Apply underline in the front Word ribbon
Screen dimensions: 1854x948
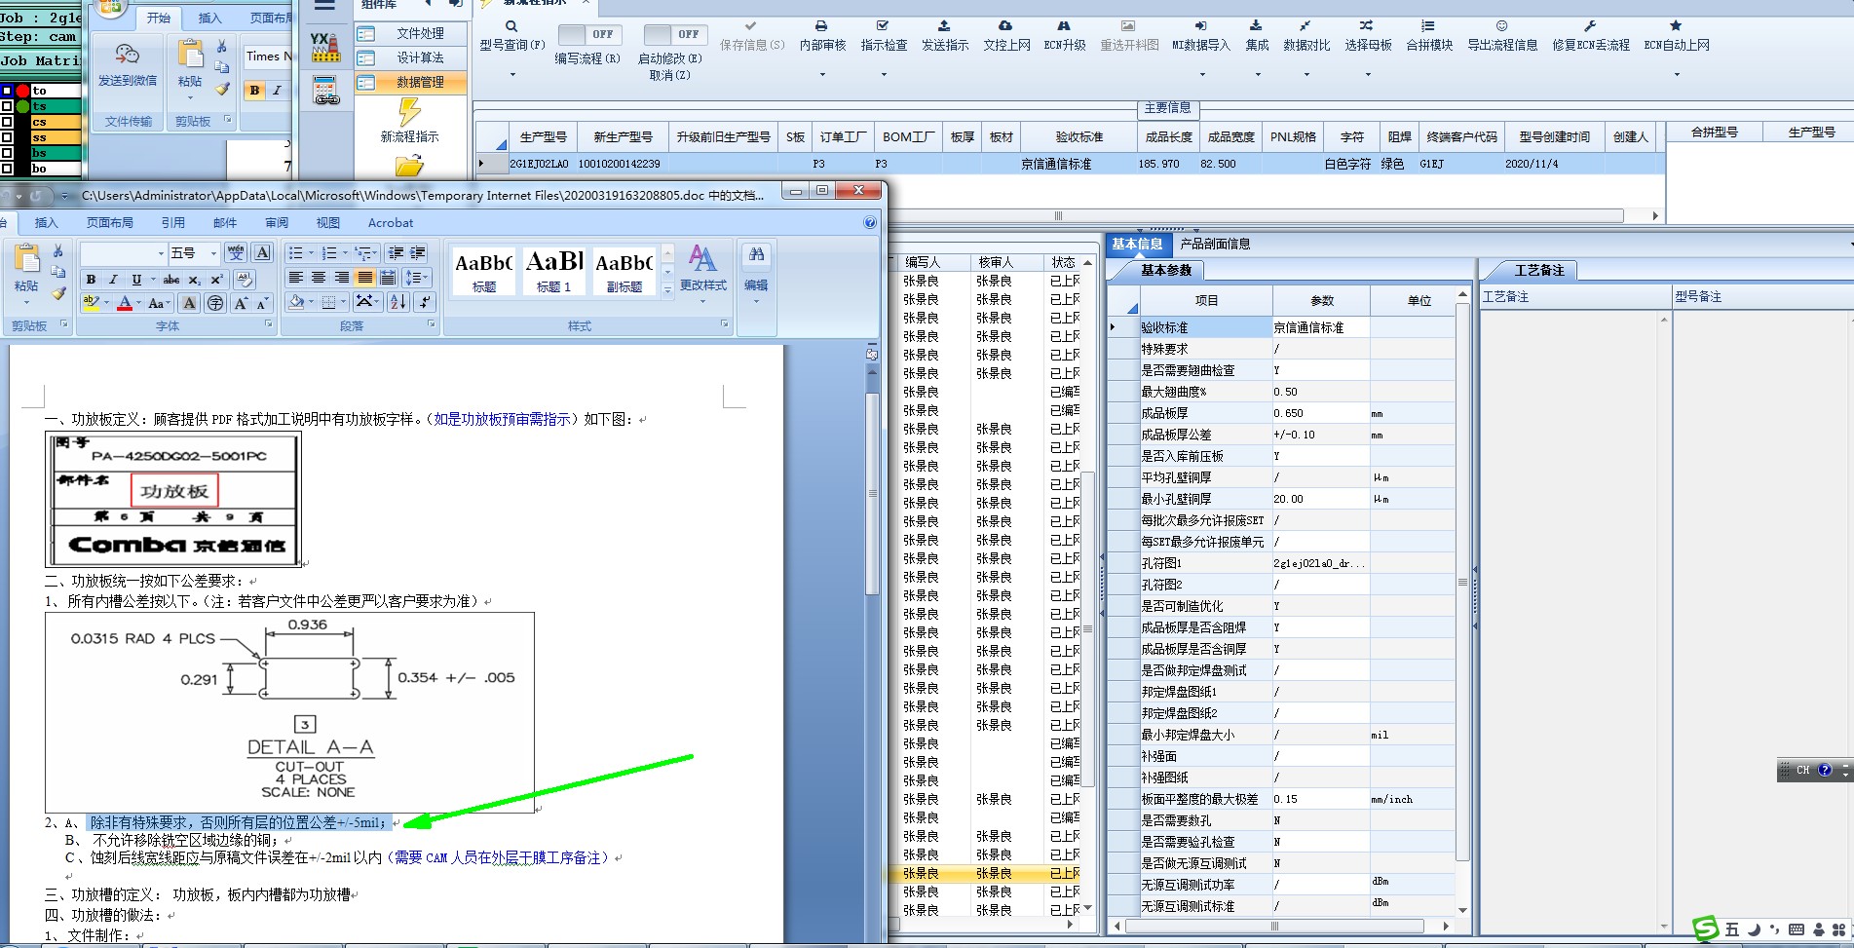point(136,280)
